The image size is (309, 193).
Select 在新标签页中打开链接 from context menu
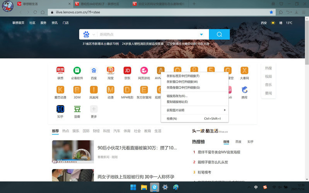pos(183,76)
